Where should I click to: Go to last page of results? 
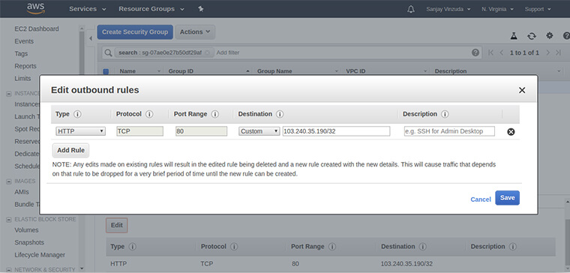pyautogui.click(x=558, y=52)
